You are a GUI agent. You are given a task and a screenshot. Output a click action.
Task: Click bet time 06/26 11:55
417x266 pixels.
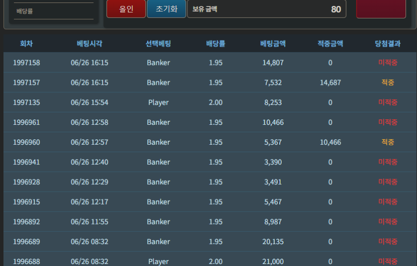click(89, 222)
